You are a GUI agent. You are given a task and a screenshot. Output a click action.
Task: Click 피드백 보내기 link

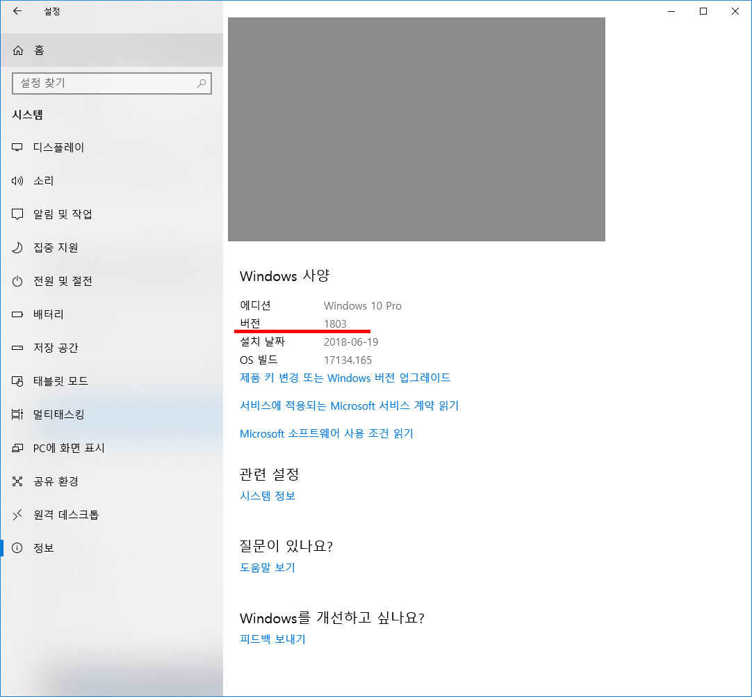272,639
